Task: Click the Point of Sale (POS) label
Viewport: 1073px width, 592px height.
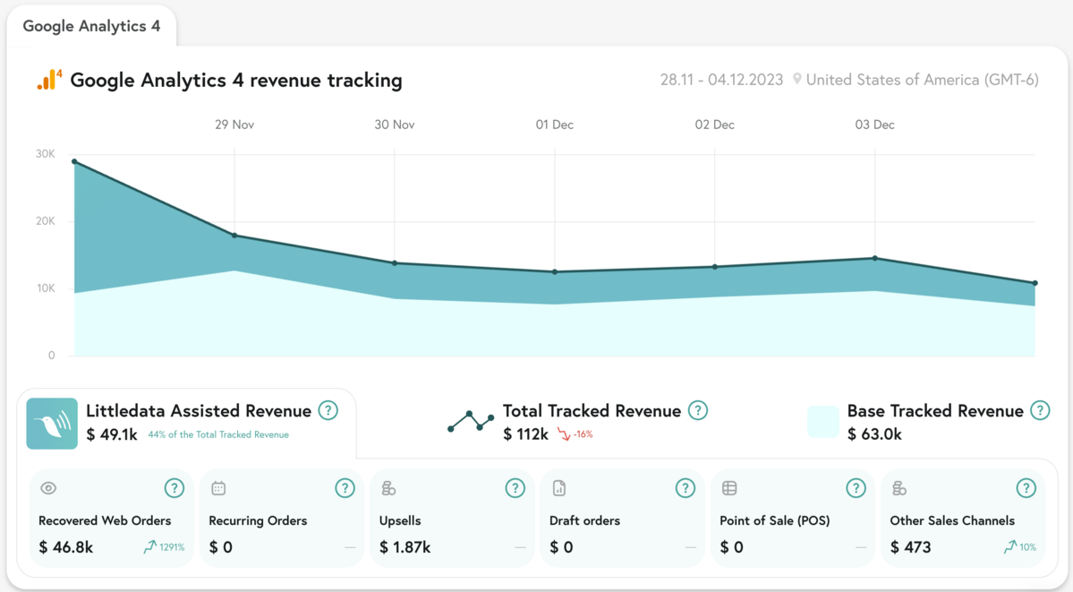Action: [775, 520]
